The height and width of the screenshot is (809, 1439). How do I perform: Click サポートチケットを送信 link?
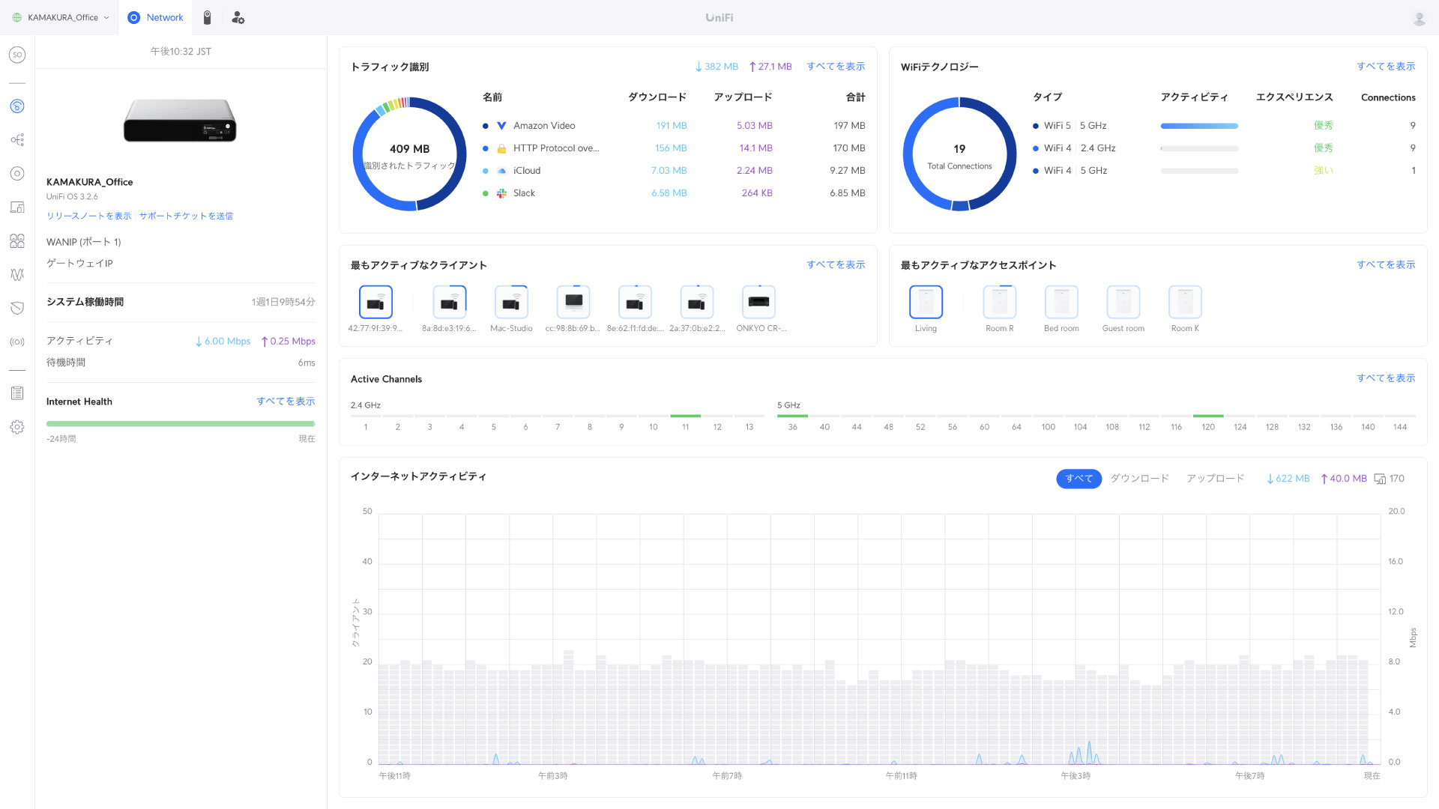[x=186, y=216]
